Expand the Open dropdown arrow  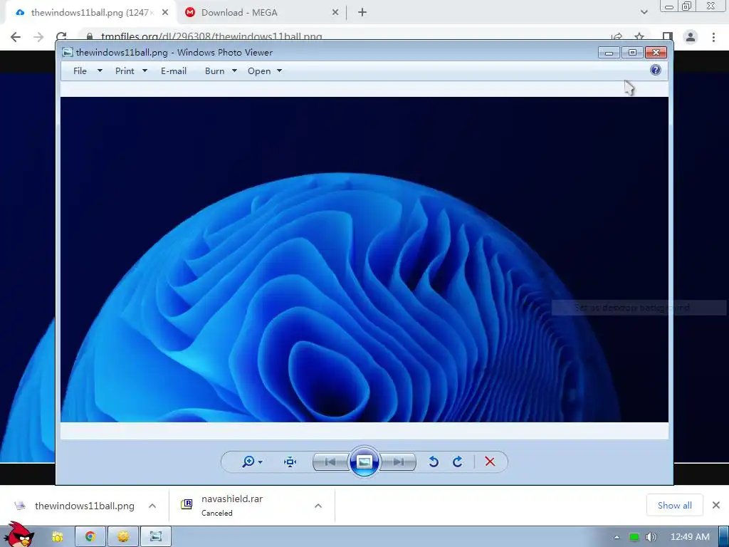(279, 71)
